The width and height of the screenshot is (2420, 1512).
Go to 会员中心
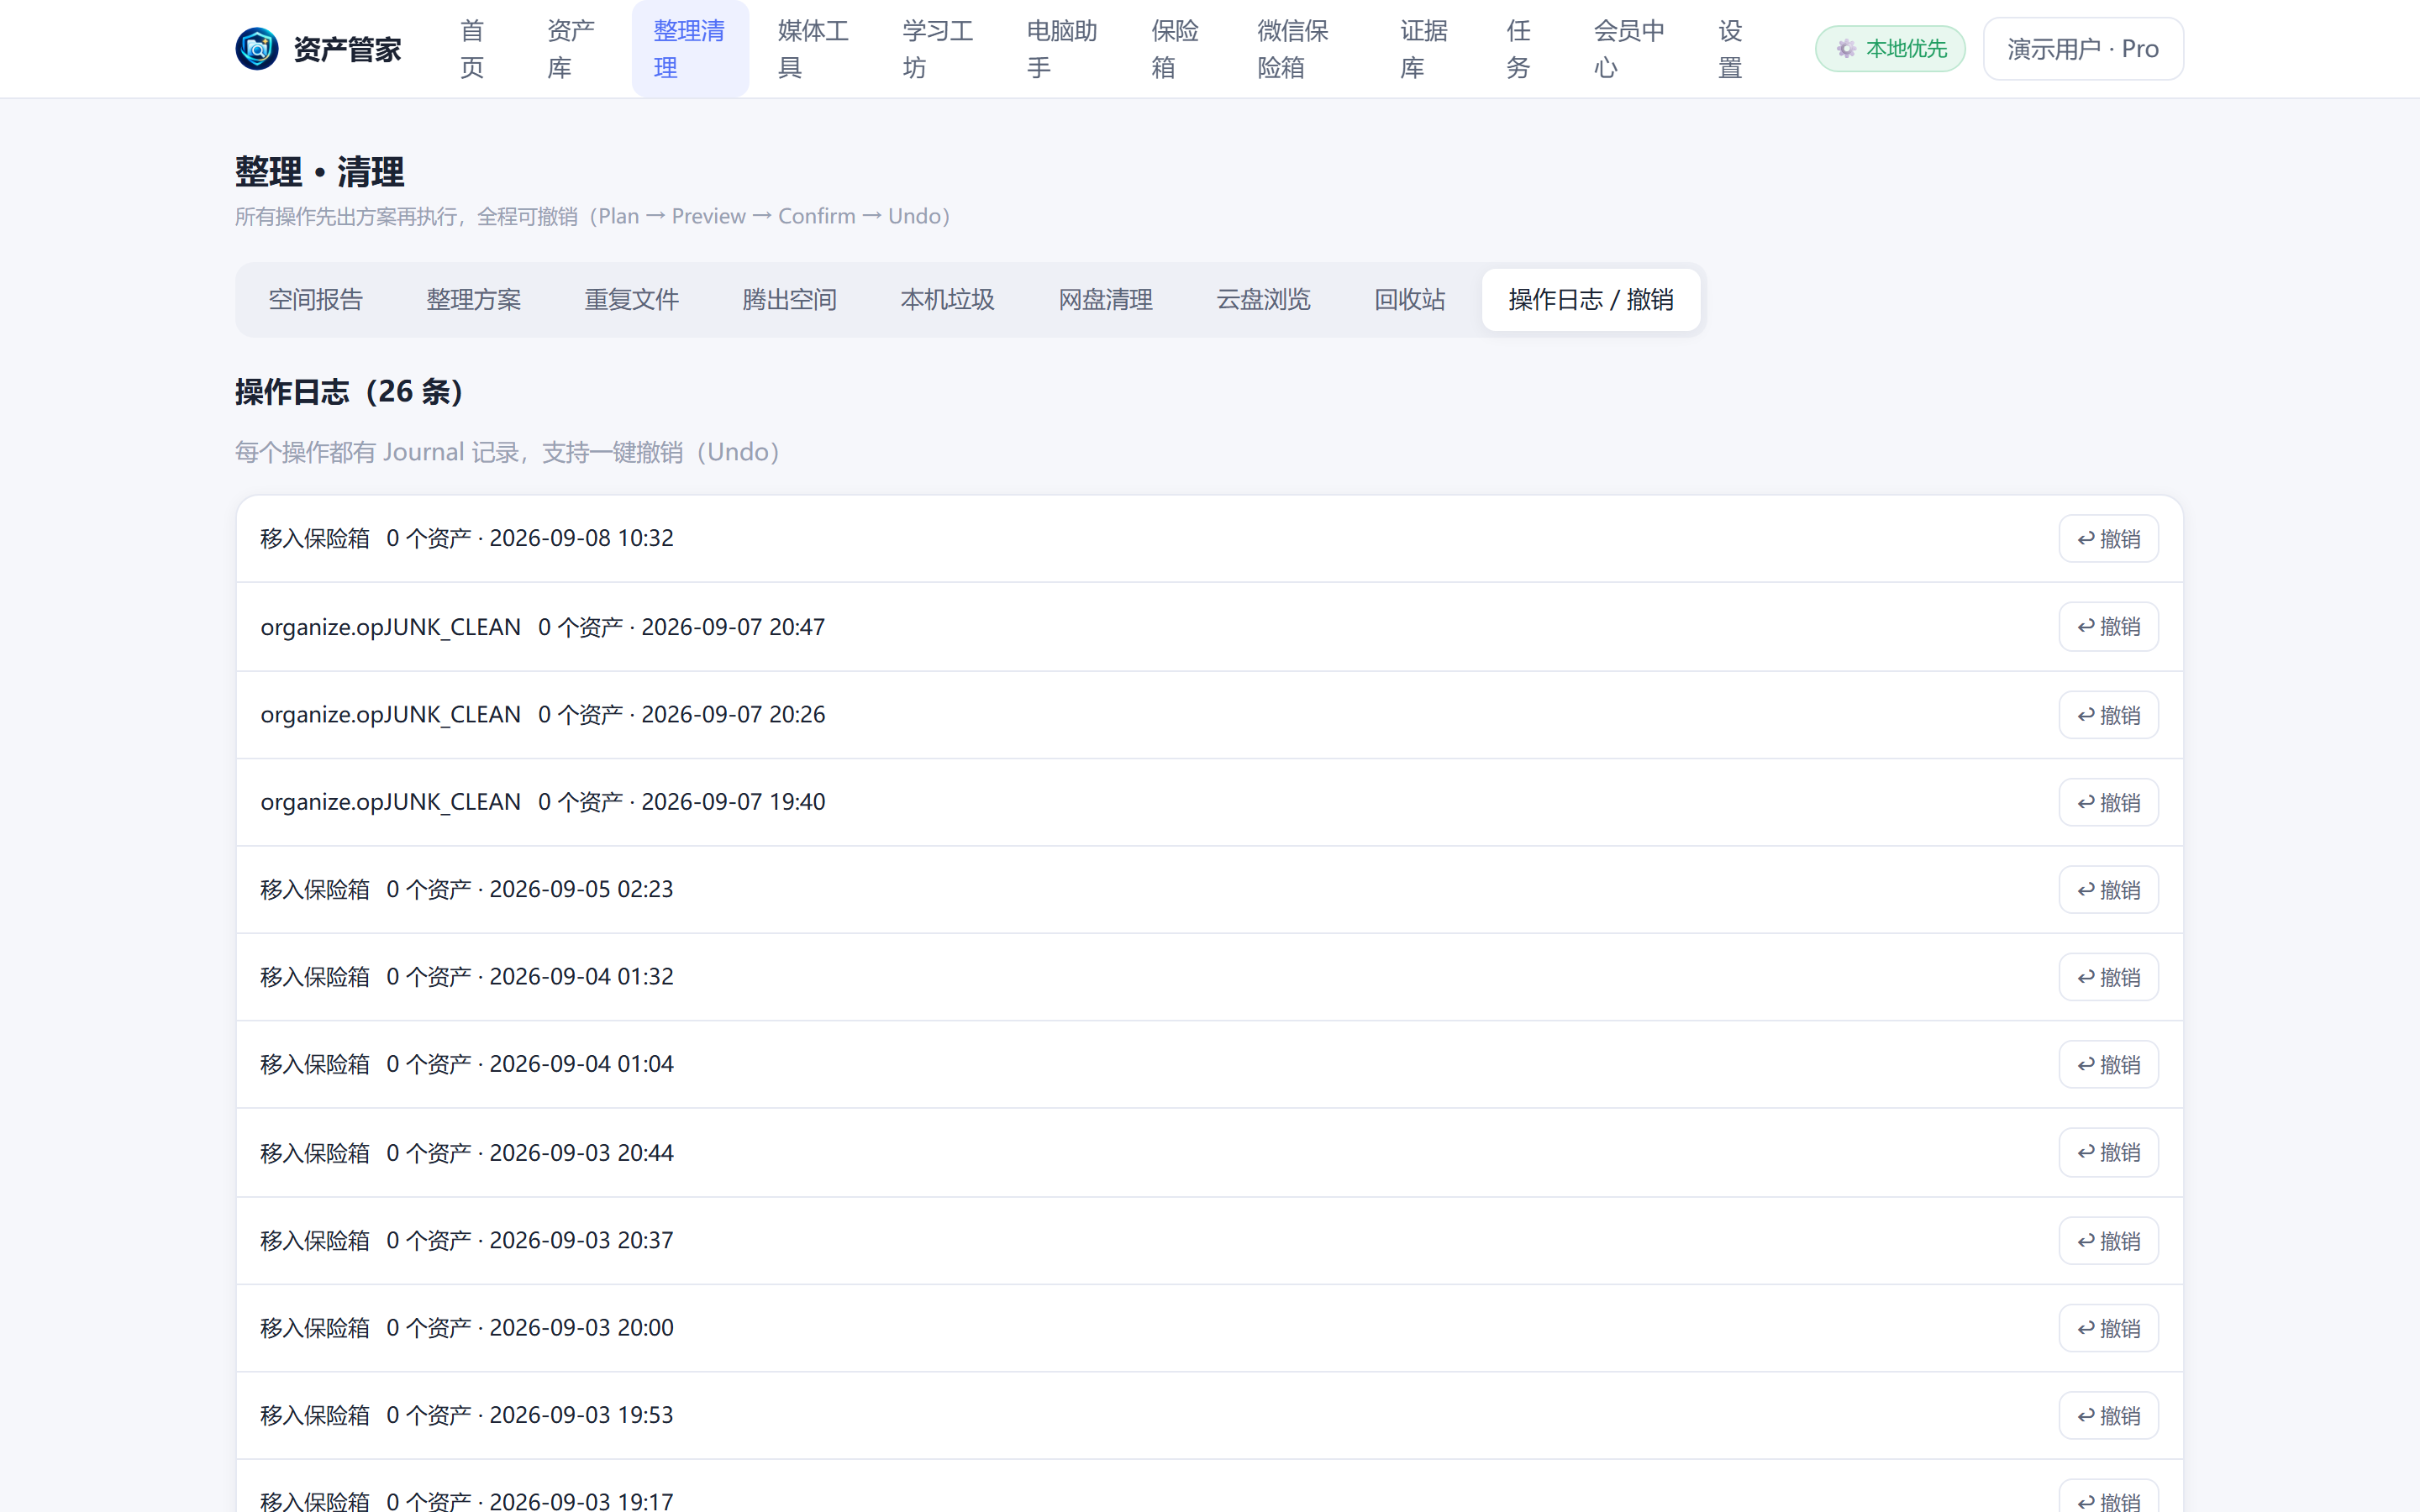pos(1629,48)
